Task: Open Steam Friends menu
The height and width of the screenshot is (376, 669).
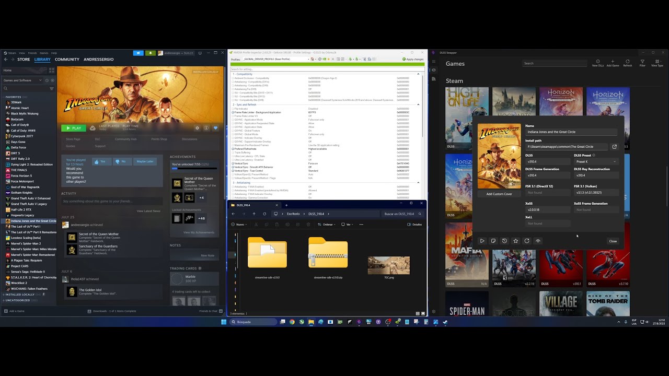Action: click(x=32, y=53)
